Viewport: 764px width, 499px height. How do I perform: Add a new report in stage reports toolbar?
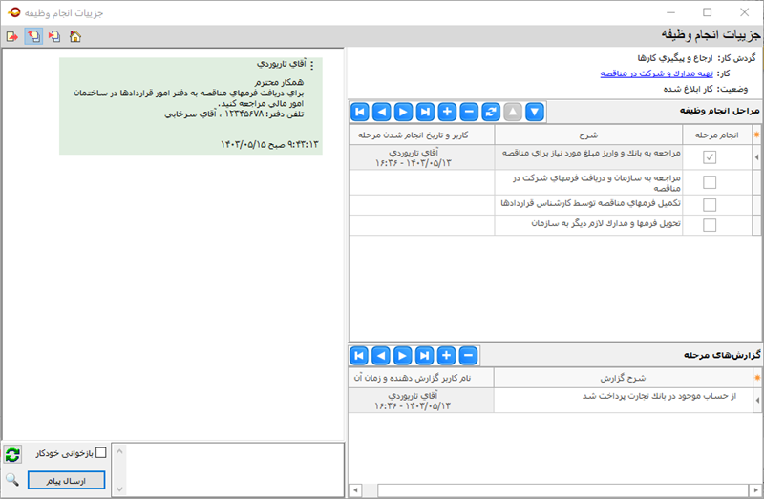(447, 356)
